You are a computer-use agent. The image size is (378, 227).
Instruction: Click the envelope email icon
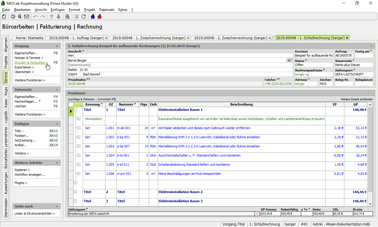click(27, 17)
